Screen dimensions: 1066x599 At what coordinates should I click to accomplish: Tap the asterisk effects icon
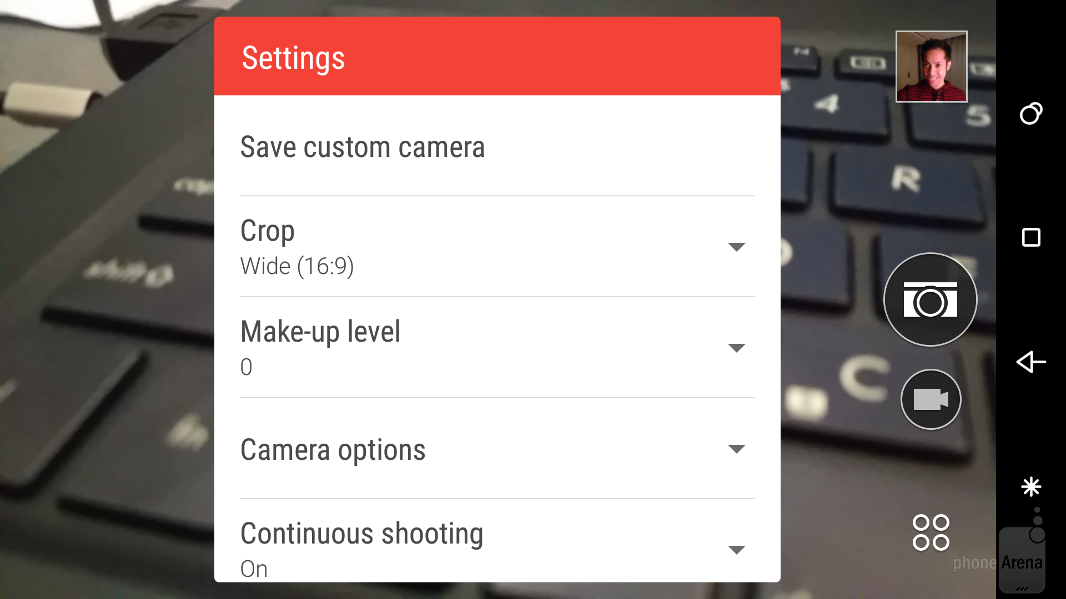tap(1031, 486)
